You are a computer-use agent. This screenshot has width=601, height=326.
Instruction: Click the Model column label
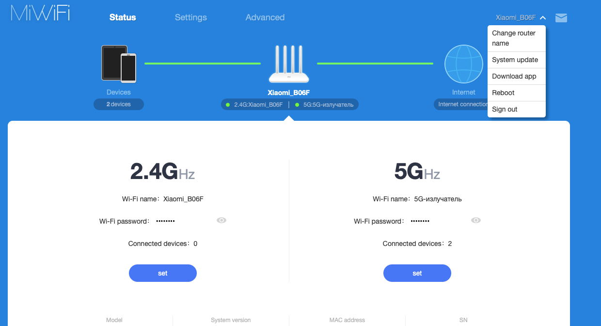click(114, 320)
